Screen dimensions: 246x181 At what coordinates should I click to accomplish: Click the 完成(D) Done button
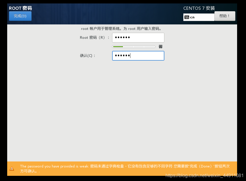pyautogui.click(x=20, y=16)
